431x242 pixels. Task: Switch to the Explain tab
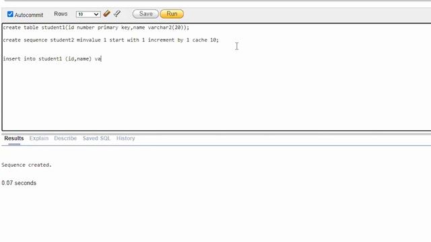[x=39, y=138]
